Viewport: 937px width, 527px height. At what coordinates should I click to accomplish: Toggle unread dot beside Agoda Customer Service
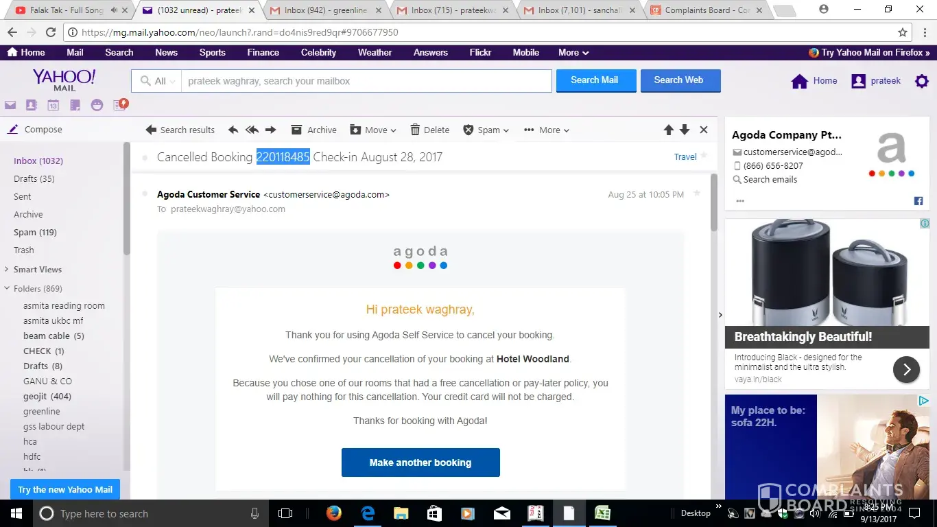tap(145, 194)
